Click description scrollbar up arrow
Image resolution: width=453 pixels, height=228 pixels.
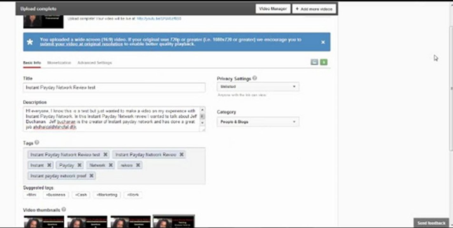coord(202,110)
